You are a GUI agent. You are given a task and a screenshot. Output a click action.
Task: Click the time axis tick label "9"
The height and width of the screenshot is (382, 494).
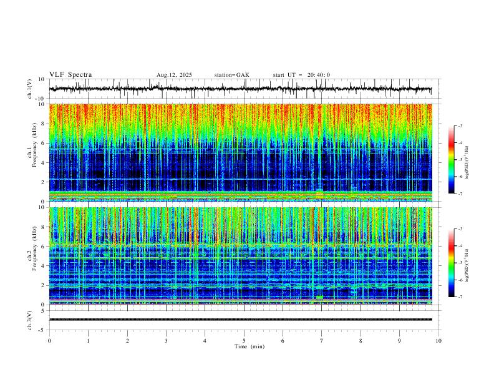(x=399, y=341)
